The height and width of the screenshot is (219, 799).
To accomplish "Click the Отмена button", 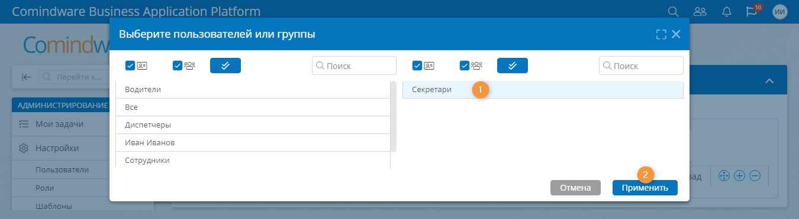I will coord(575,188).
